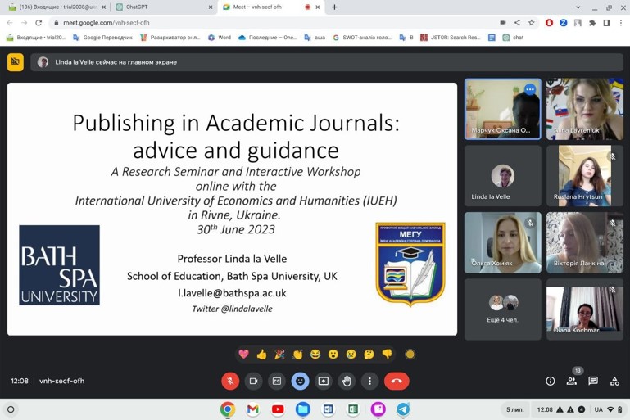Viewport: 630px width, 420px height.
Task: Click the yellow unpin presentation icon
Action: [x=16, y=62]
